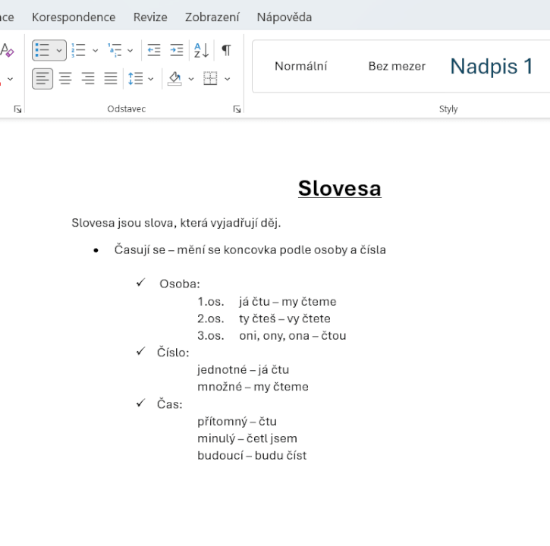This screenshot has height=546, width=550.
Task: Toggle show paragraph marks
Action: point(227,50)
